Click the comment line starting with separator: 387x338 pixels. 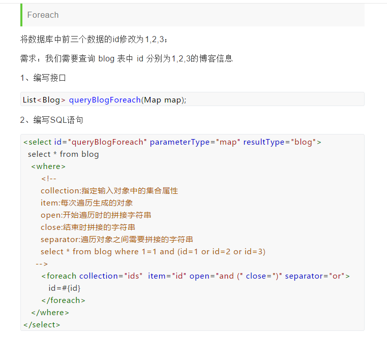(x=117, y=240)
